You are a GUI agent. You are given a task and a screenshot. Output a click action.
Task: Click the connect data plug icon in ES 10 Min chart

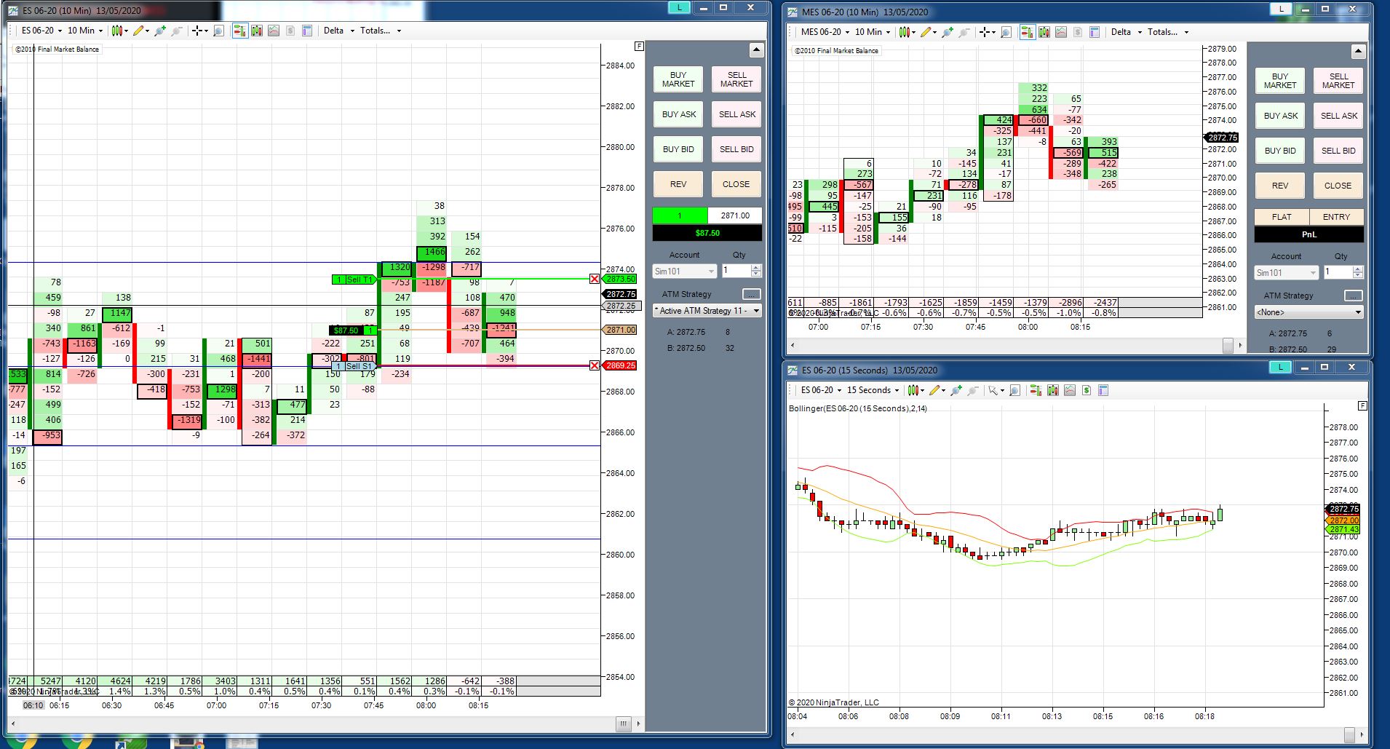pyautogui.click(x=160, y=31)
